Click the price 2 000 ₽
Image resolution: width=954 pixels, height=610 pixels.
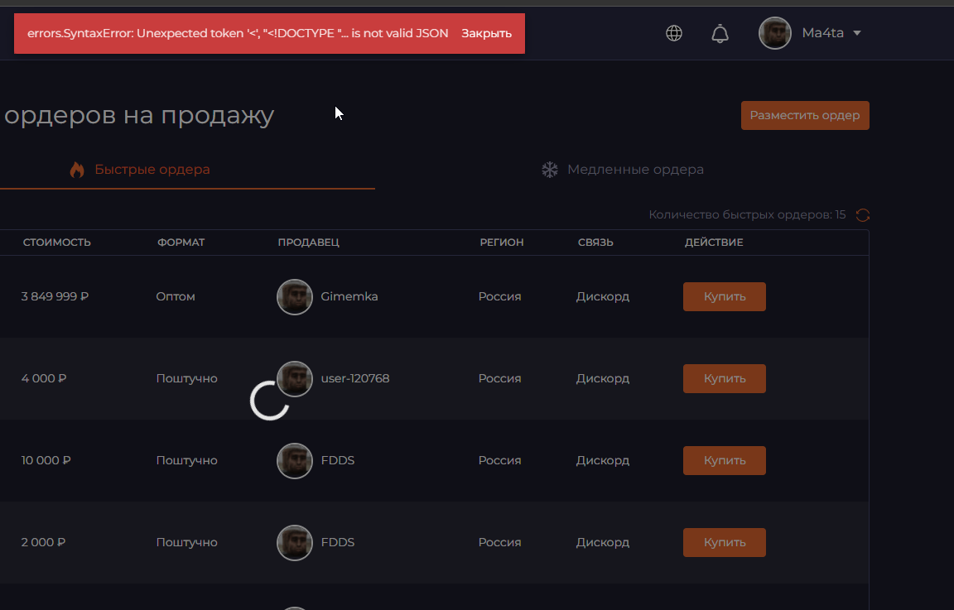click(x=43, y=542)
